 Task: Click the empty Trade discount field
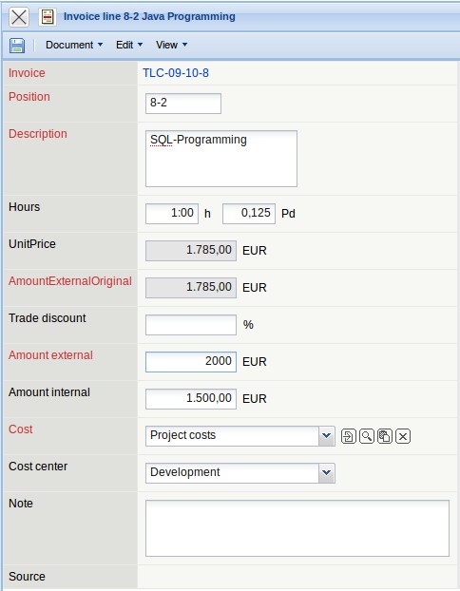tap(191, 325)
